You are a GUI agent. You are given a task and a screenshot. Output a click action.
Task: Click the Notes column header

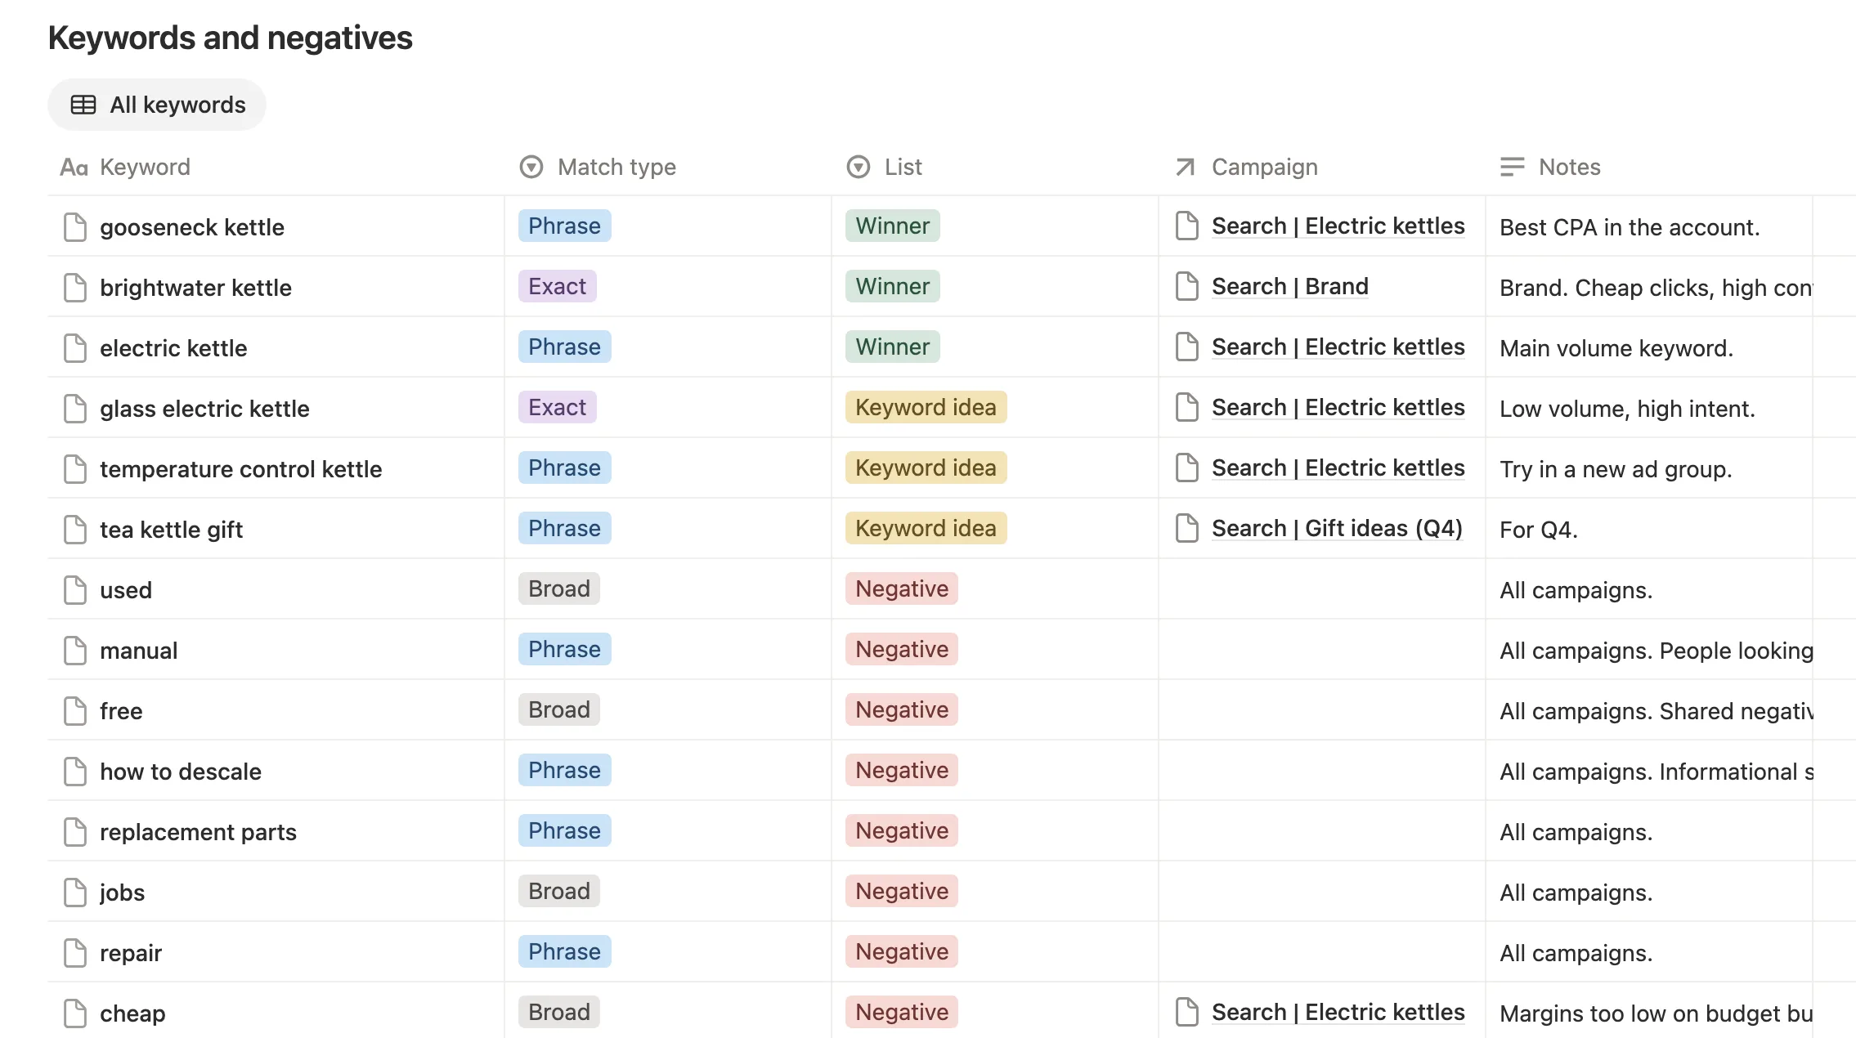[x=1550, y=167]
